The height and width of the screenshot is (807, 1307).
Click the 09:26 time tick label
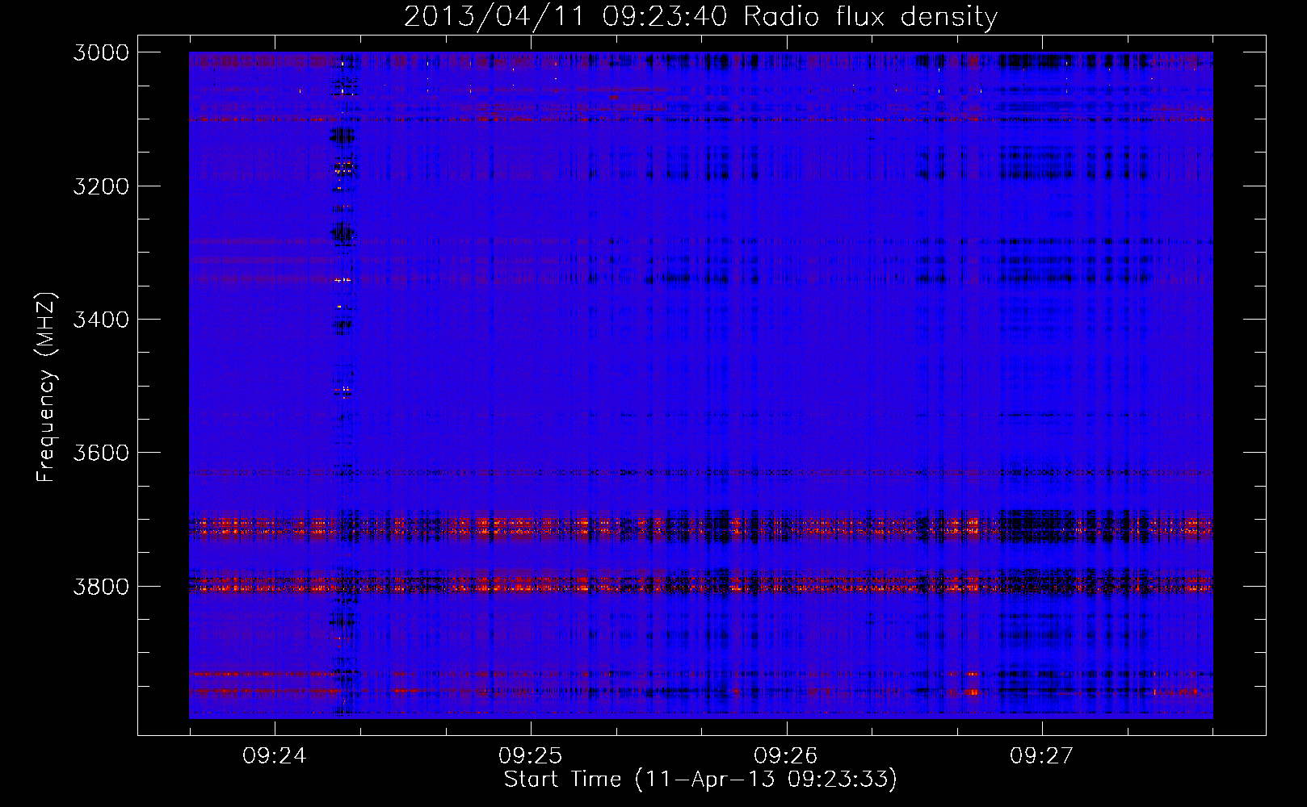point(786,755)
